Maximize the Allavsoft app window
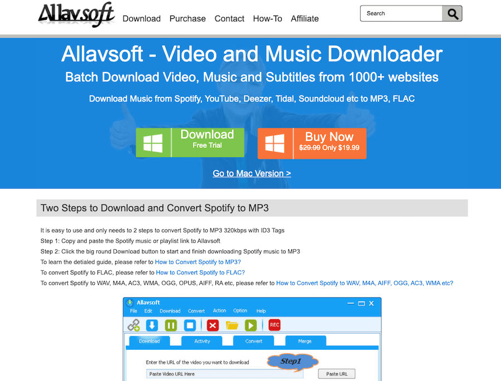Screen dimensions: 501x381 (x=361, y=303)
